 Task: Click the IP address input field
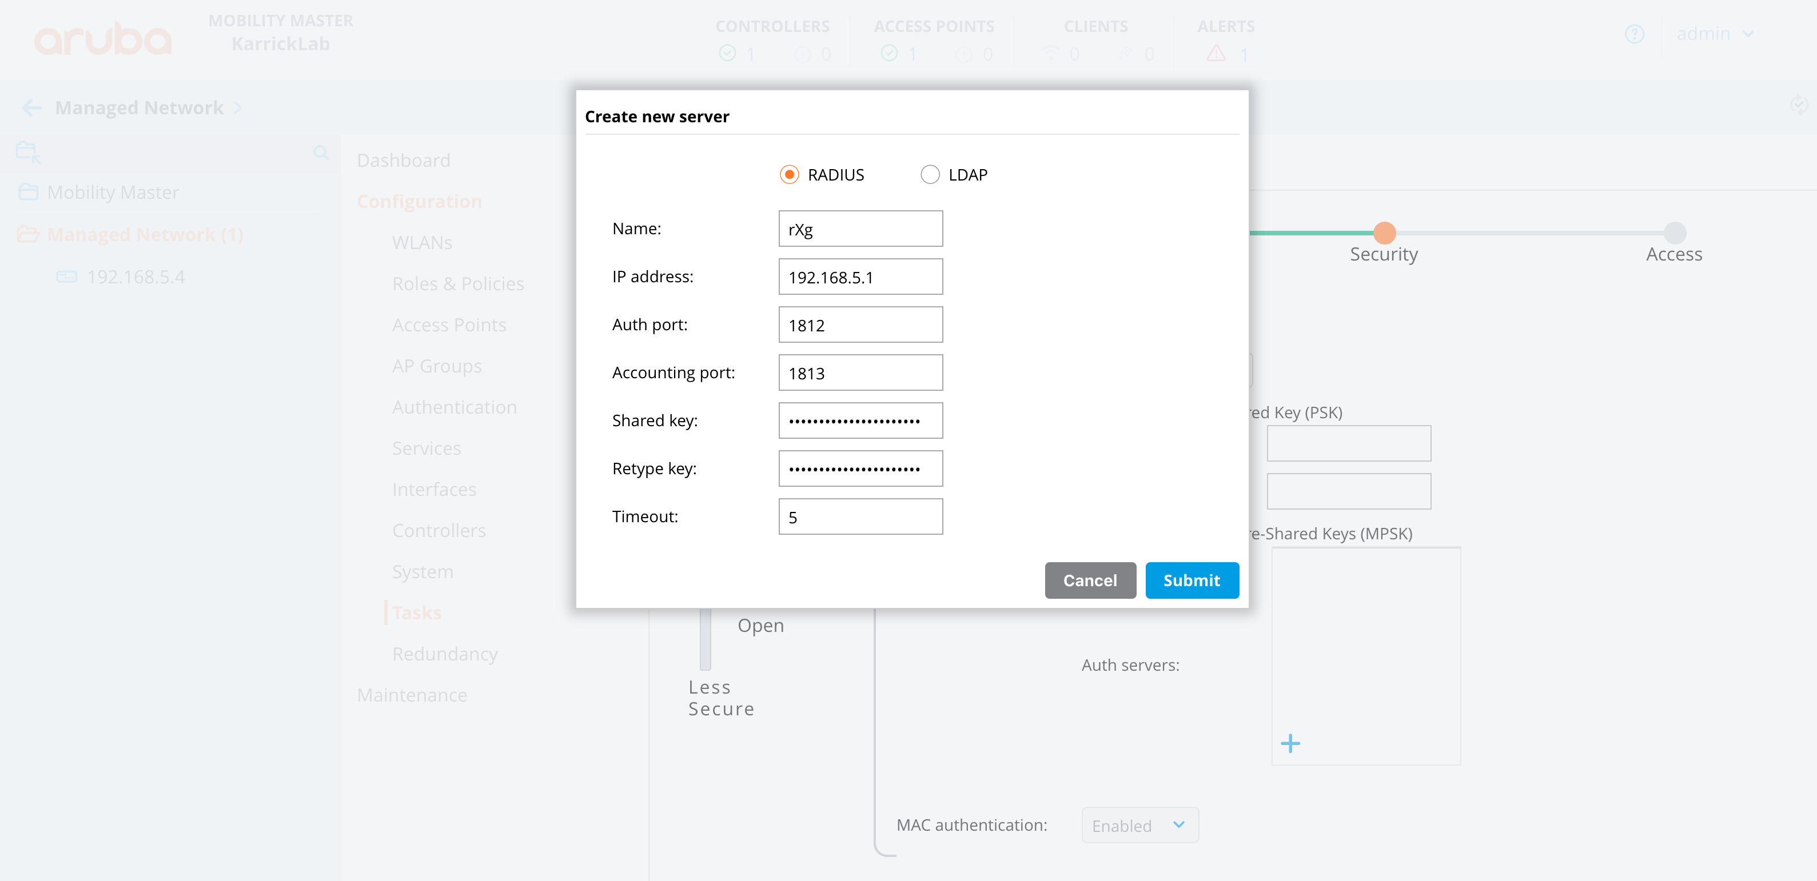860,277
